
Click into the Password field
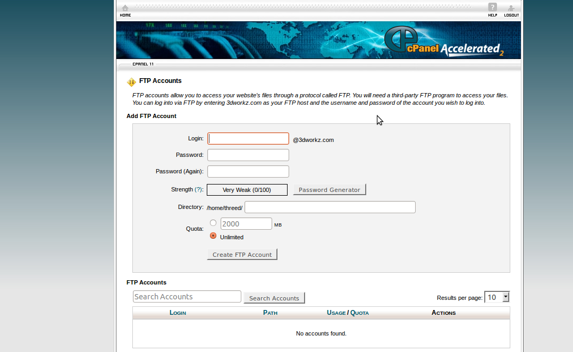pos(248,155)
